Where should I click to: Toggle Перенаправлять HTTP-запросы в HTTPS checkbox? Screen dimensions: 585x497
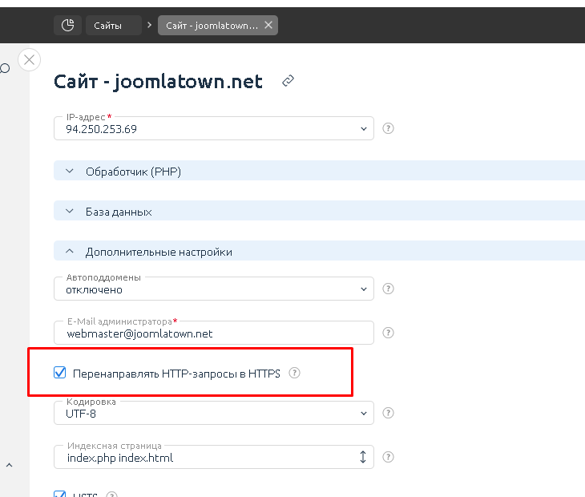click(x=59, y=373)
